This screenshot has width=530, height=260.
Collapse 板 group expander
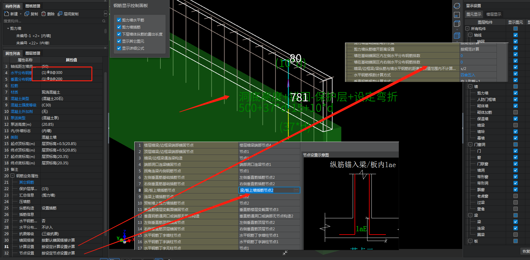coord(470,241)
